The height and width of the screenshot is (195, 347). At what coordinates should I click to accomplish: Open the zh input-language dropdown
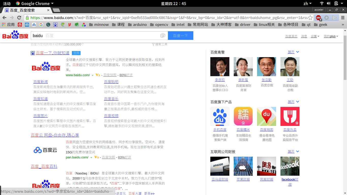(307, 4)
